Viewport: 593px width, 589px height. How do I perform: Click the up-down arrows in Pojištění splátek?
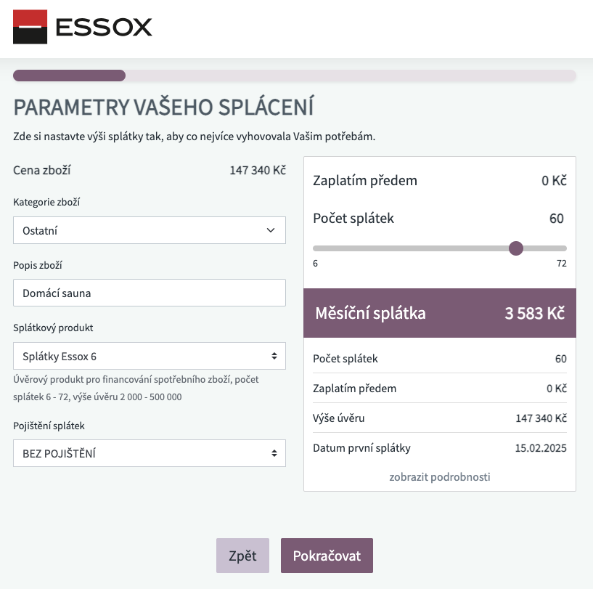coord(274,453)
